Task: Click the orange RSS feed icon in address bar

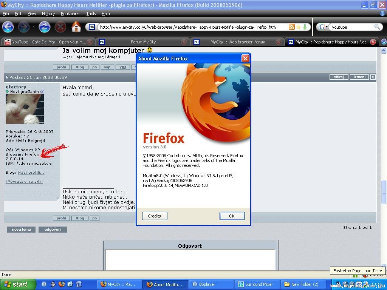Action: tap(291, 27)
